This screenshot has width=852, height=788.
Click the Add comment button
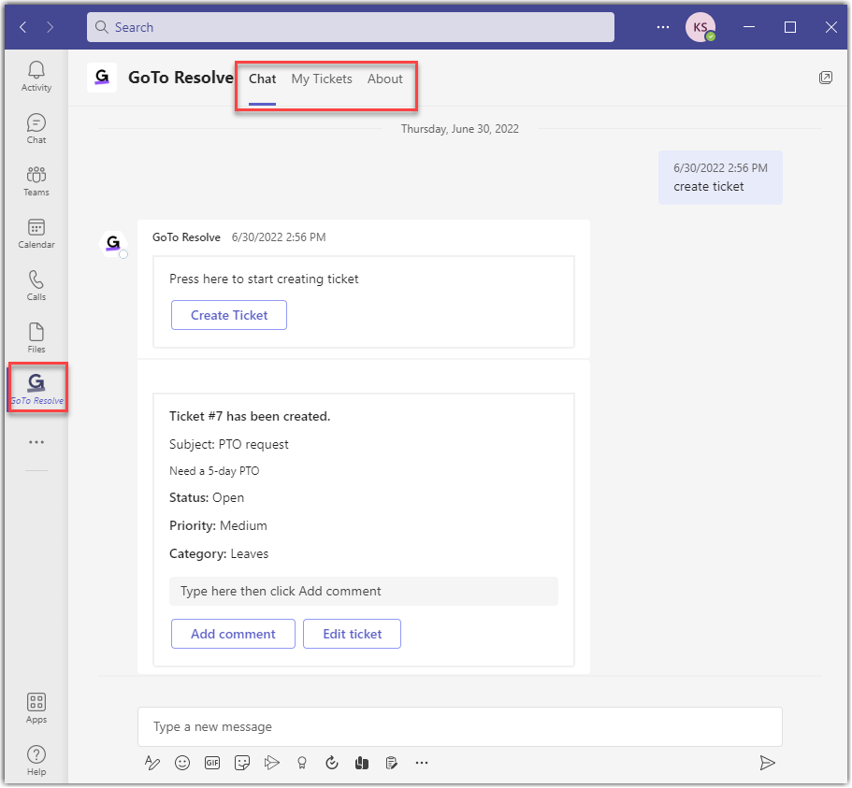click(x=233, y=634)
